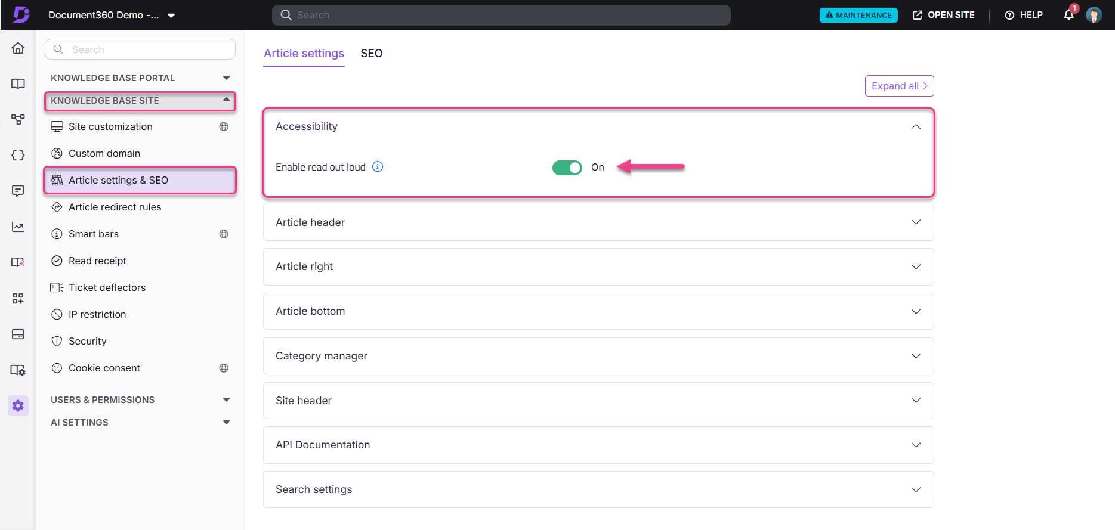Click the Custom domain icon
This screenshot has width=1115, height=530.
point(57,153)
